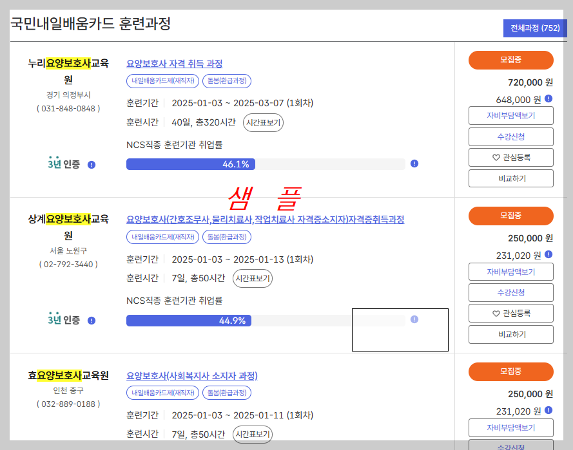Click location text 서울 노원구
The height and width of the screenshot is (450, 573).
click(68, 250)
